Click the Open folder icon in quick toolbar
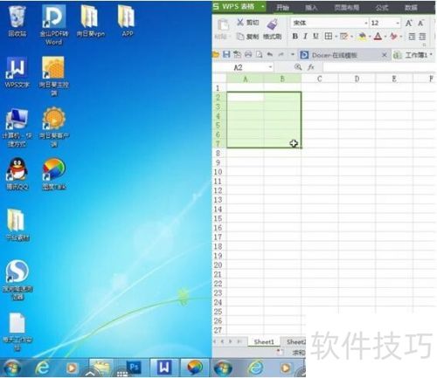Viewport: 437px width, 378px height. coord(216,54)
